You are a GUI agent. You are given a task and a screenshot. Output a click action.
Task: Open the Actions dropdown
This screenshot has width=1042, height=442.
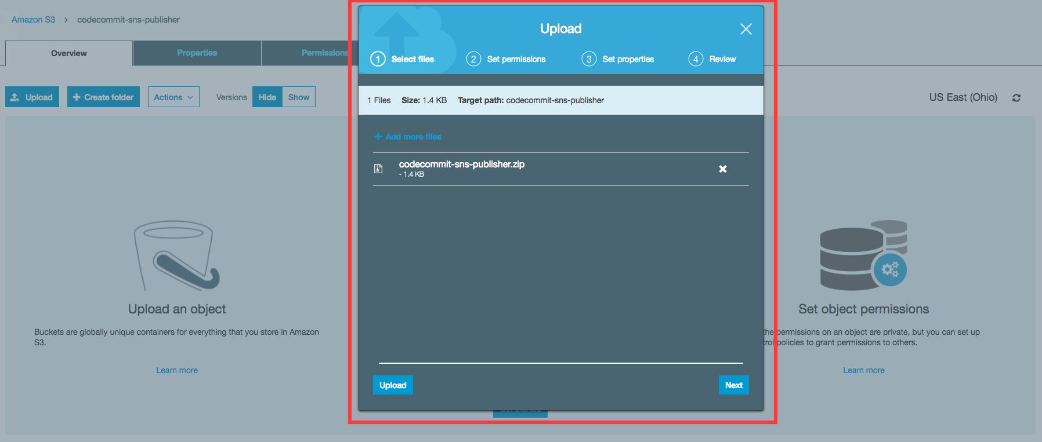click(x=173, y=97)
